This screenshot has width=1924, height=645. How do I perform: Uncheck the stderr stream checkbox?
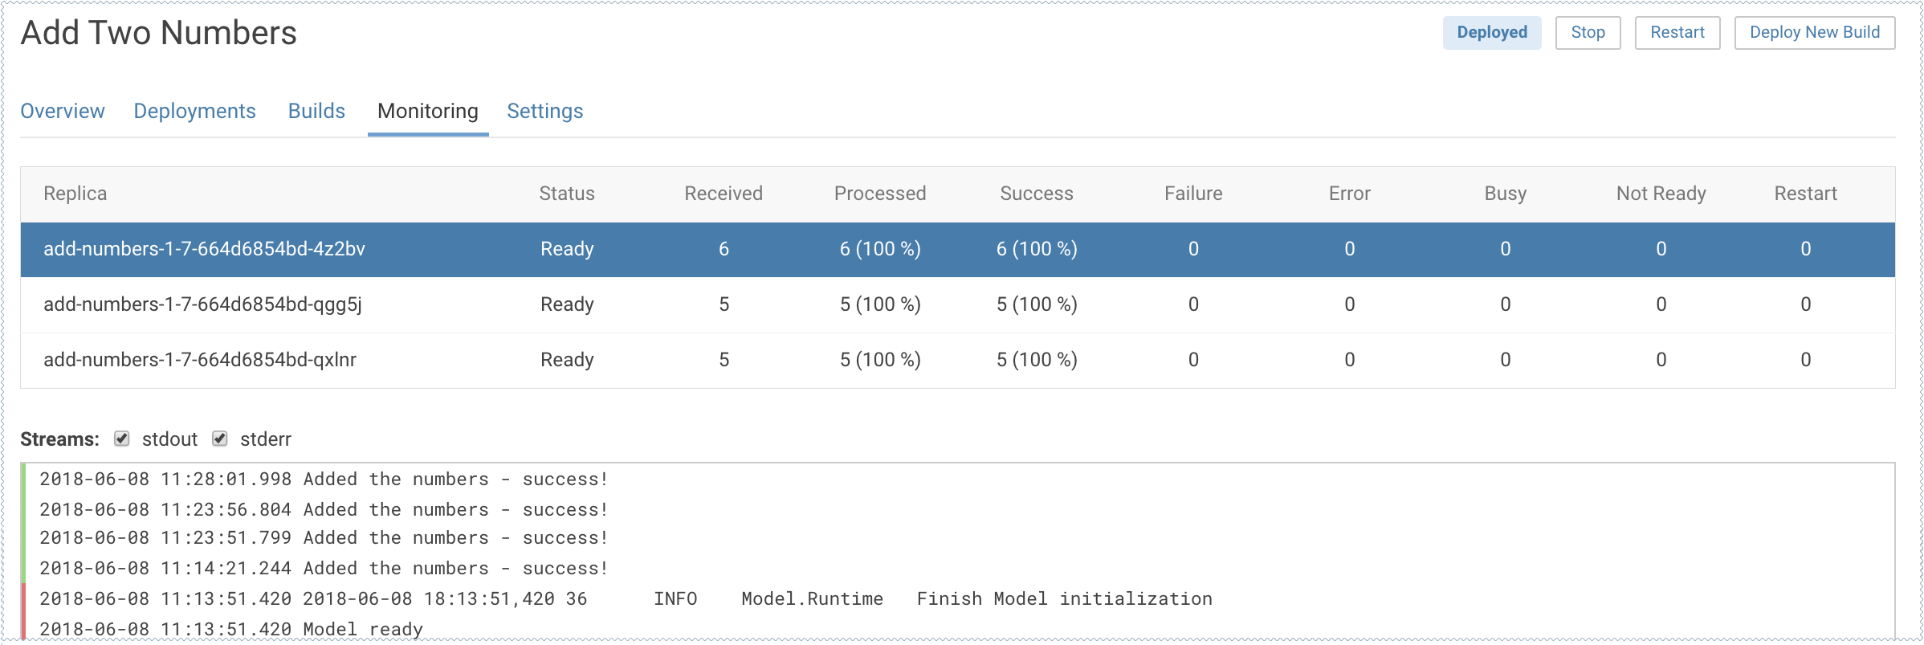pyautogui.click(x=220, y=439)
